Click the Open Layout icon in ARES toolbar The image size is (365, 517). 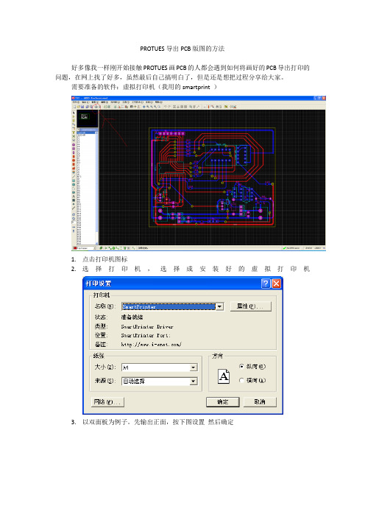click(79, 107)
